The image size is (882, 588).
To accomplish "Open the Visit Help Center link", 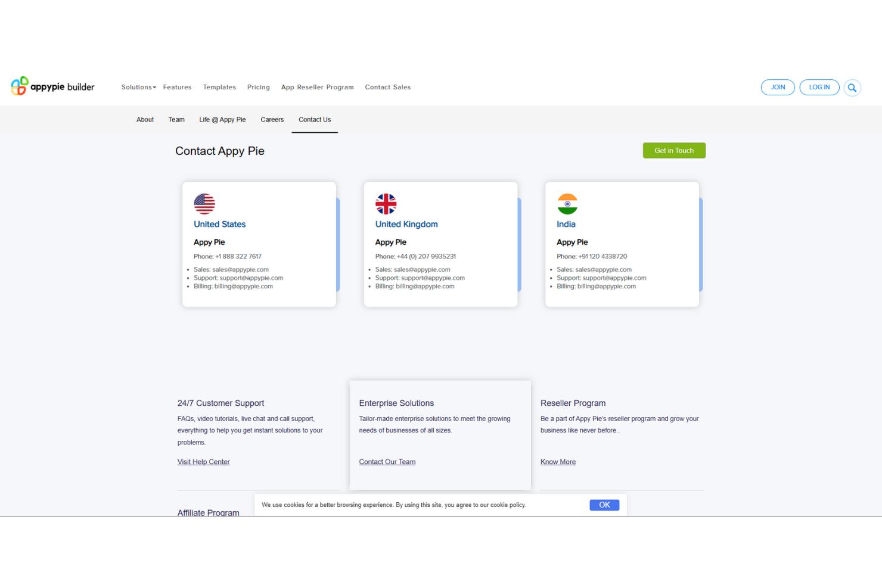I will 204,462.
